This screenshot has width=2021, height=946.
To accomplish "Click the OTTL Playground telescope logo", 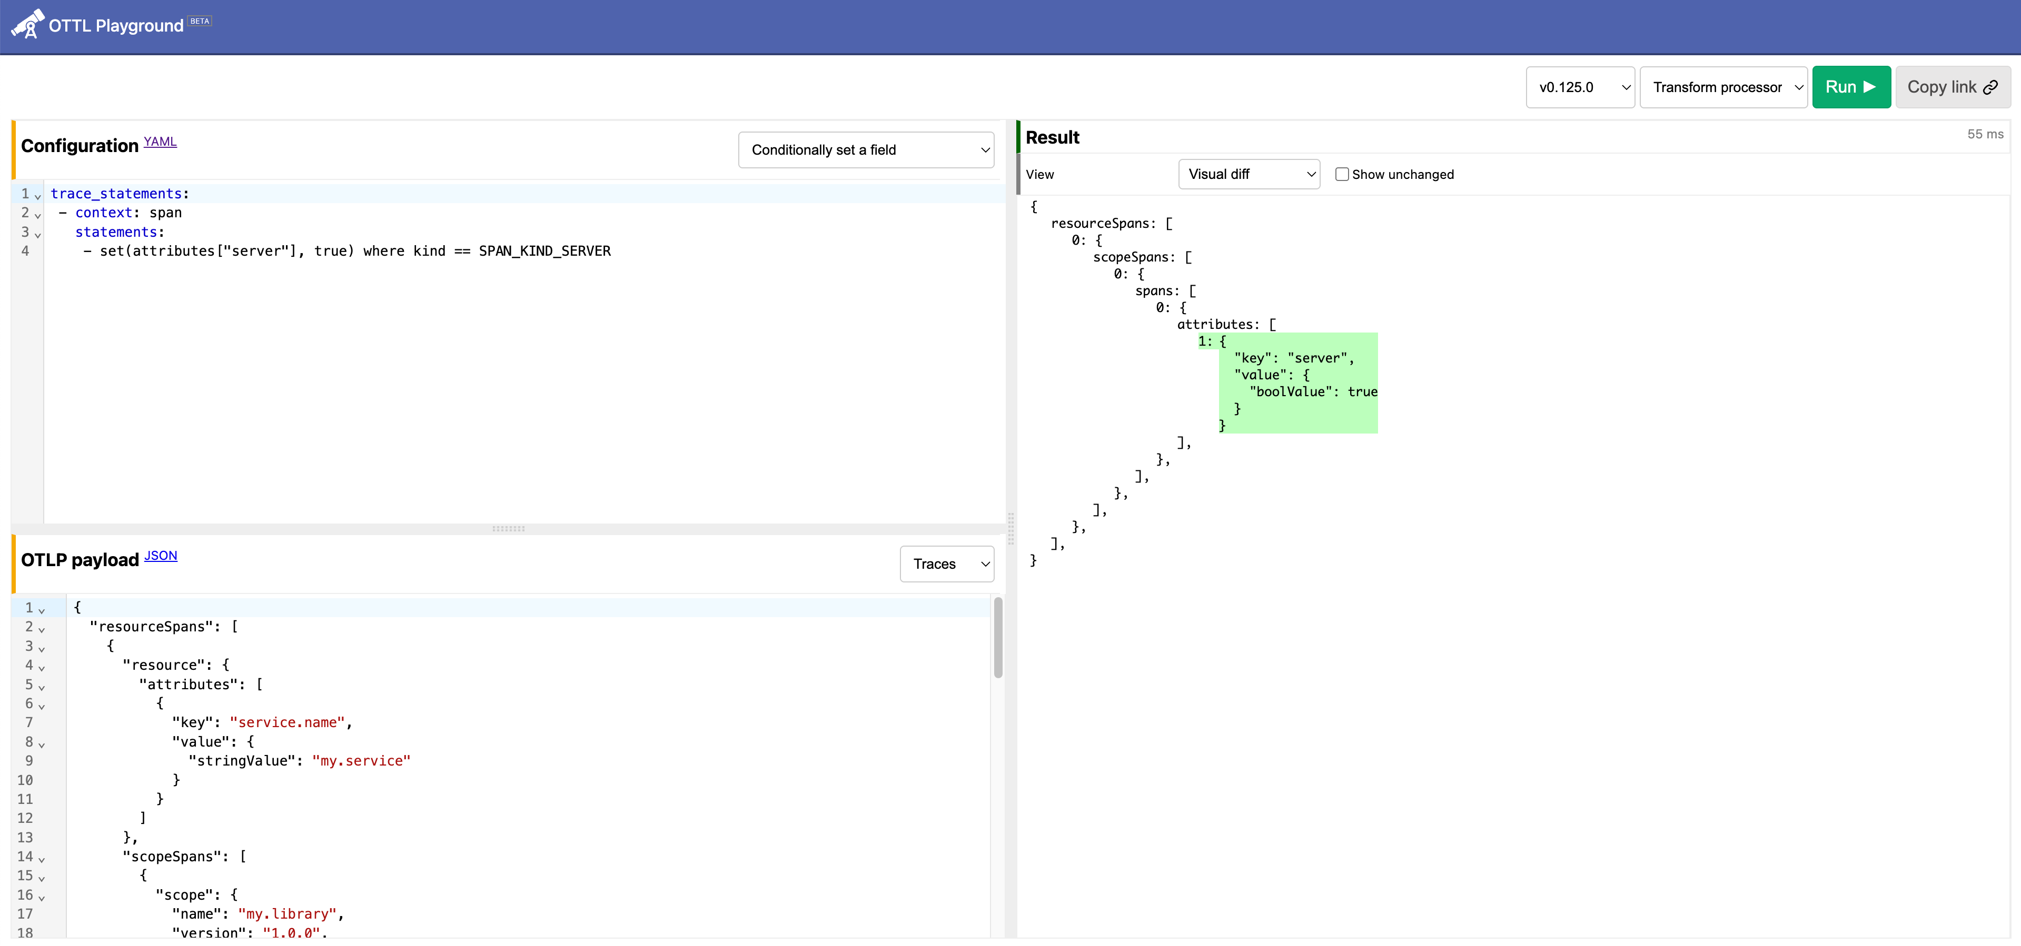I will point(27,24).
